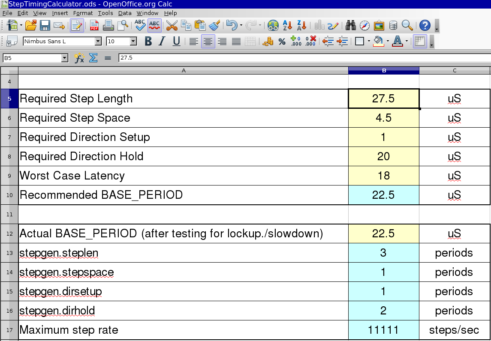Decrease indent icon
This screenshot has width=491, height=341.
point(328,41)
